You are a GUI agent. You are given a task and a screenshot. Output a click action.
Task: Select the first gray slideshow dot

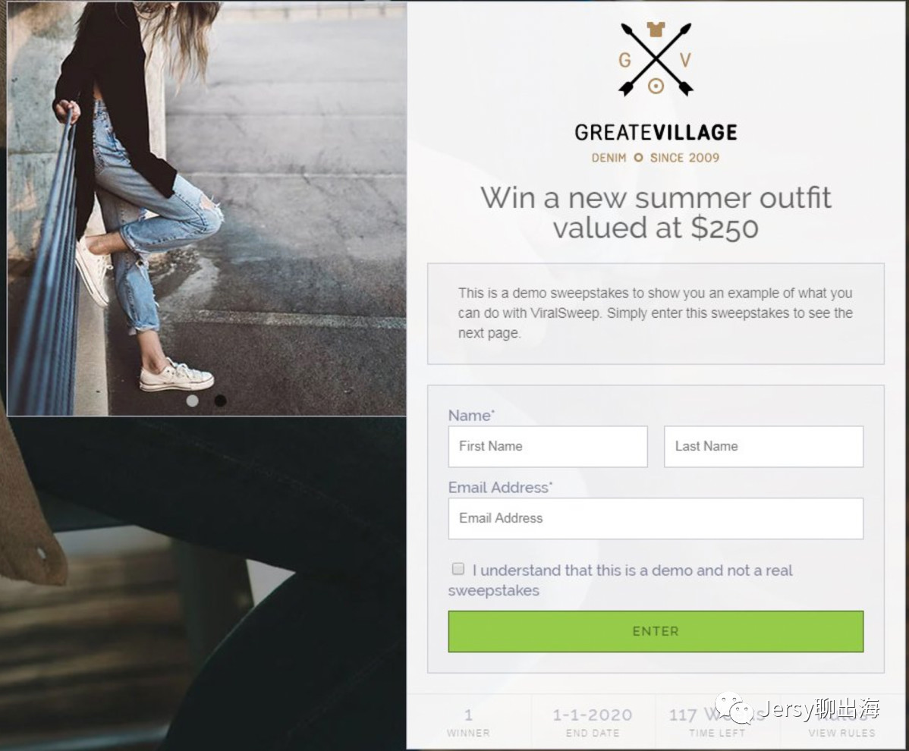click(193, 401)
